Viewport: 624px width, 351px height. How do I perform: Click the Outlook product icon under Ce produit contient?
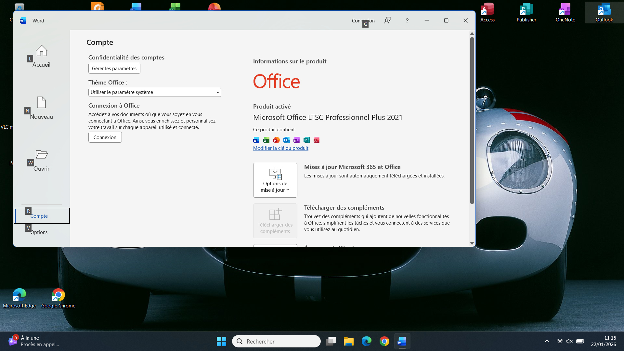point(286,140)
